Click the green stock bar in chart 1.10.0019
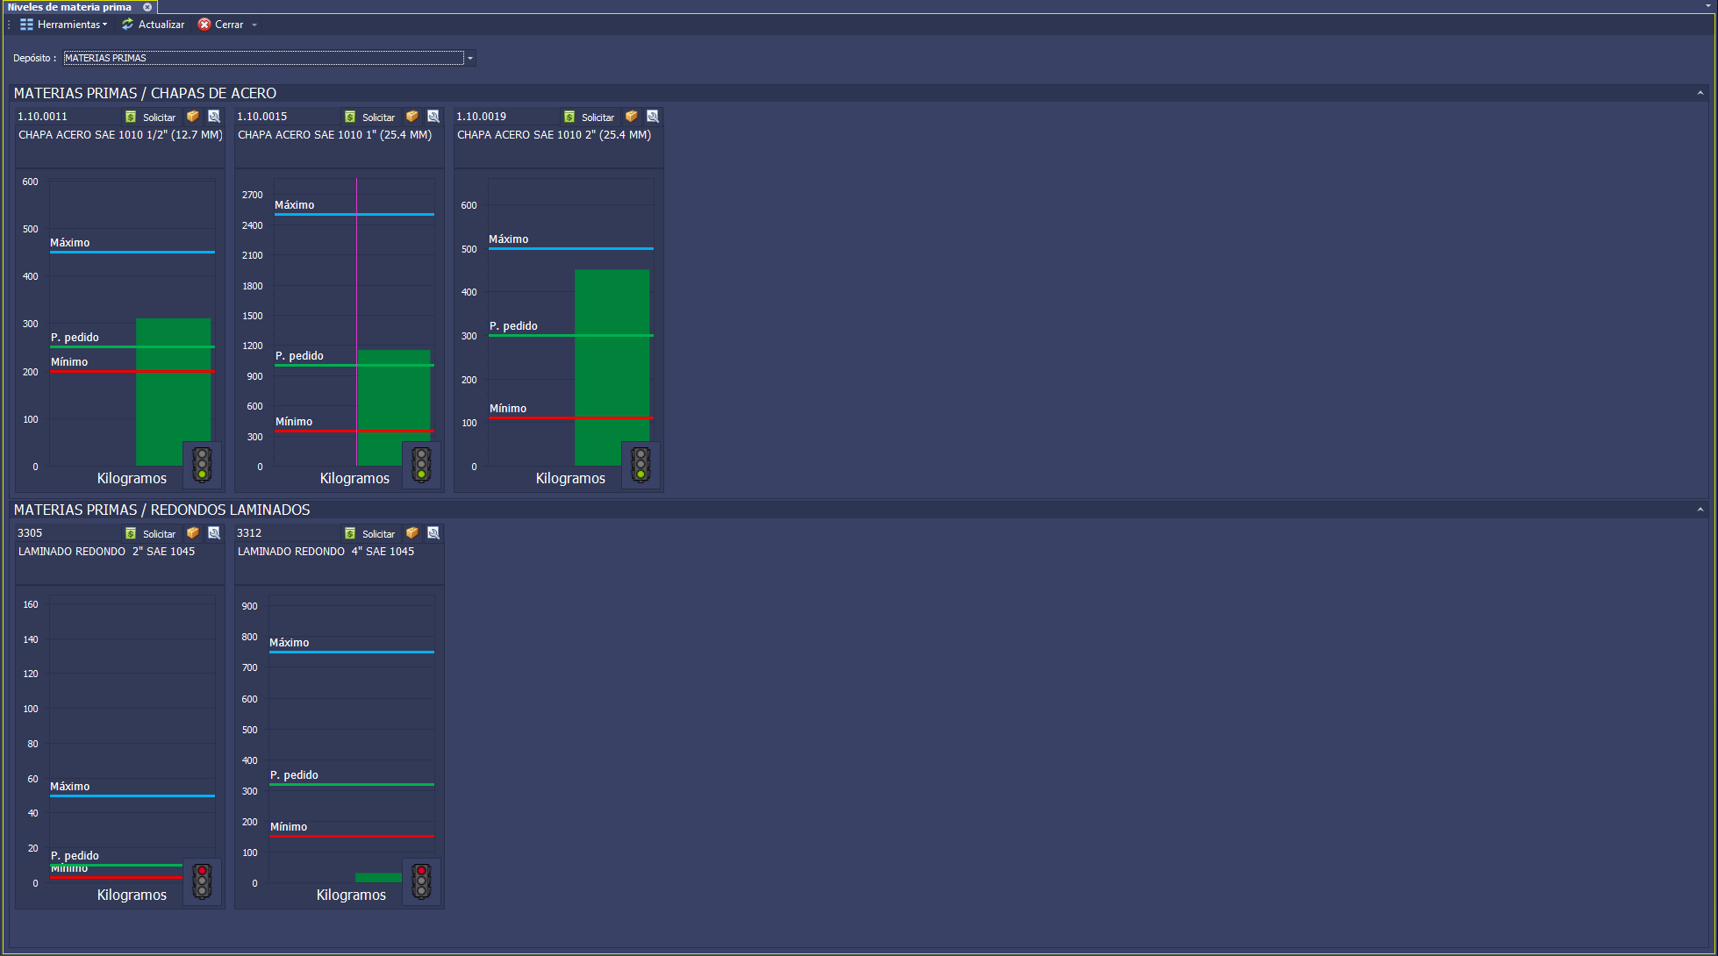This screenshot has height=956, width=1718. 612,367
